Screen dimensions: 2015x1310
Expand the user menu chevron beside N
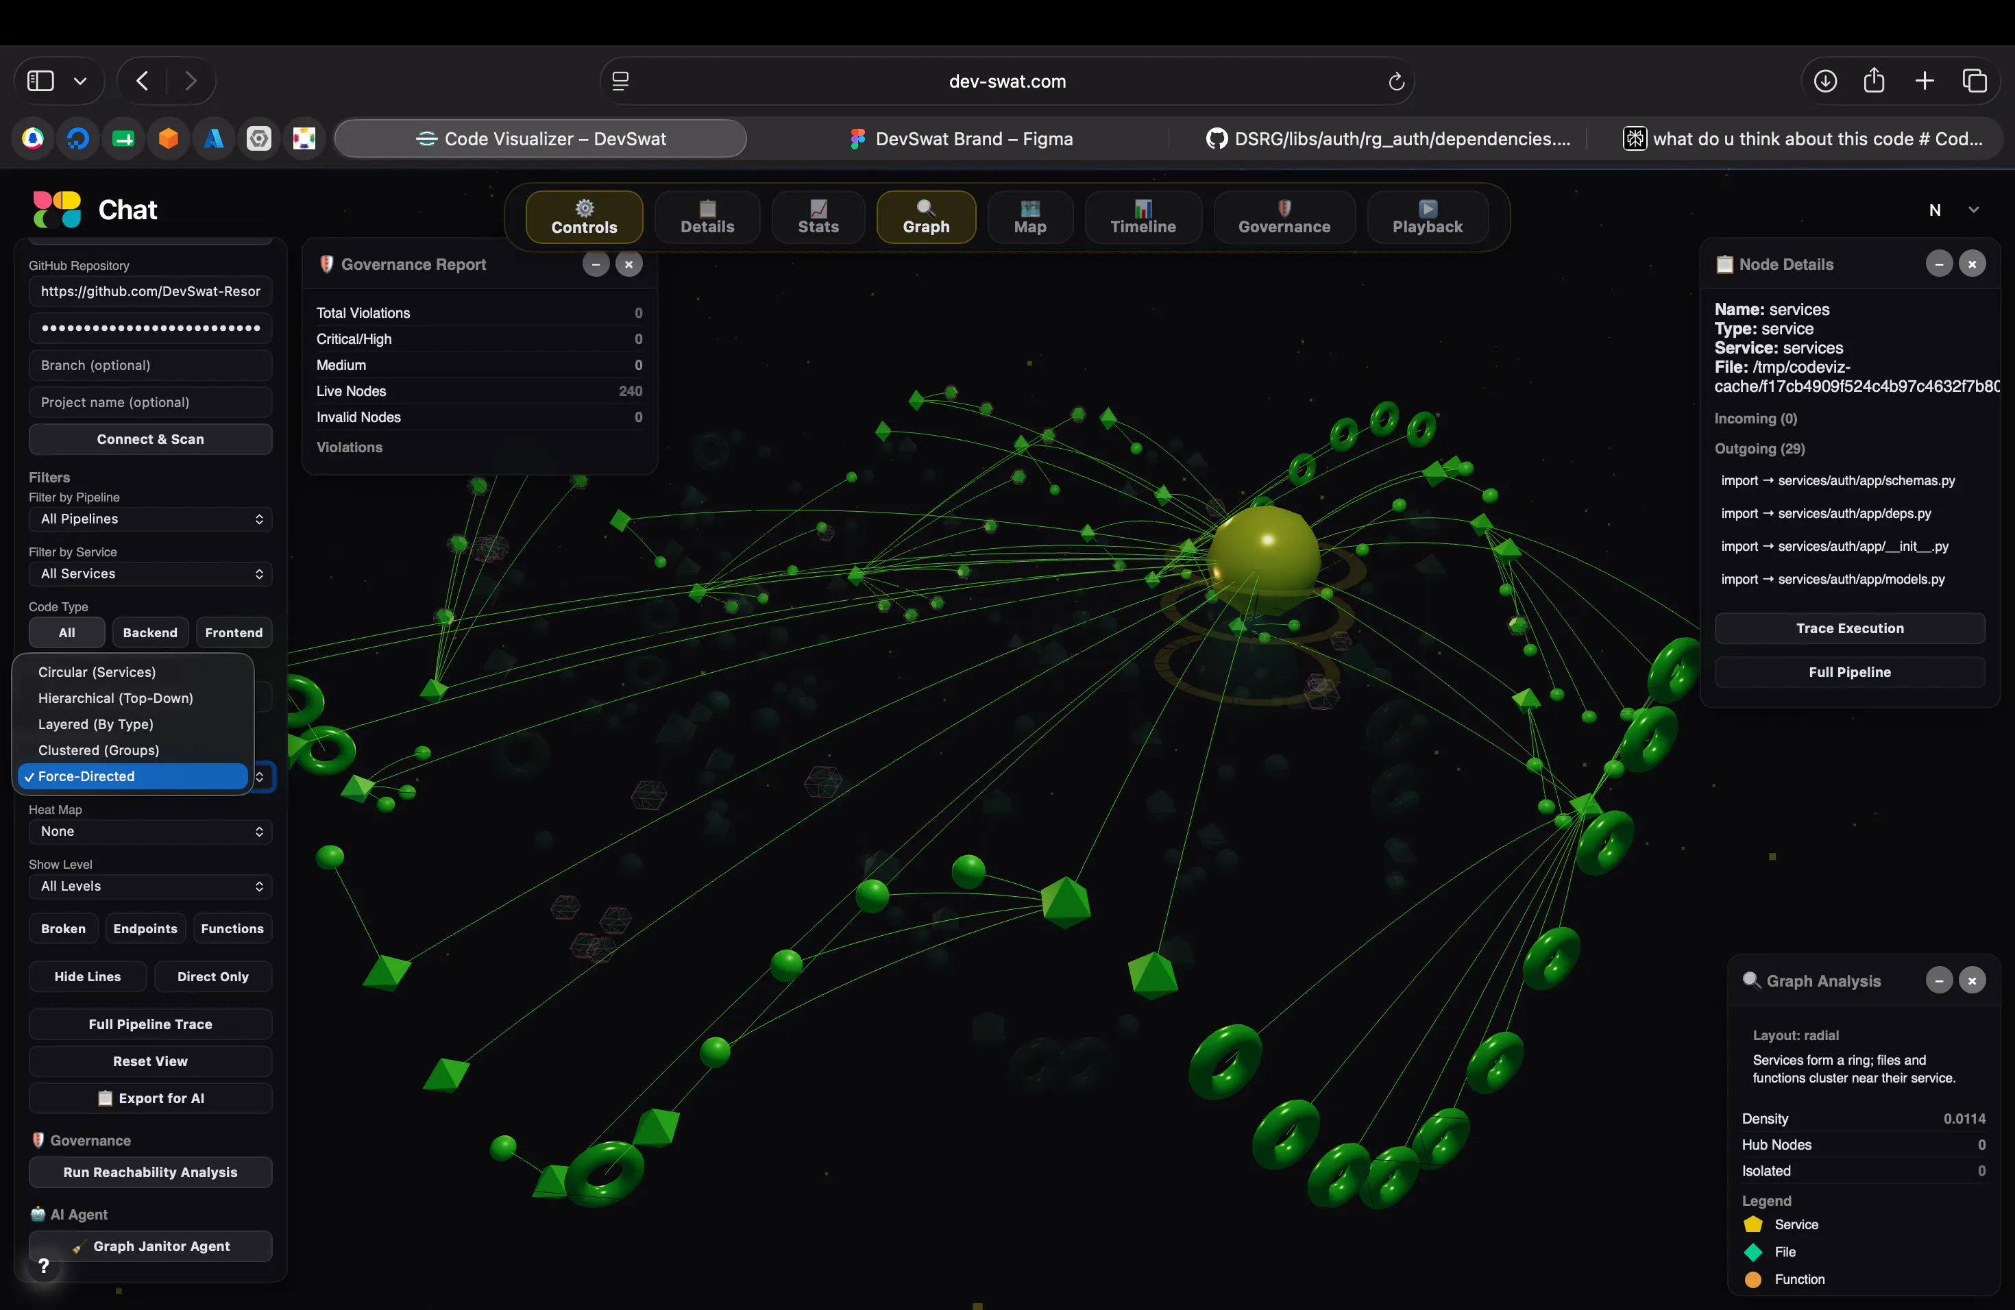coord(1973,210)
